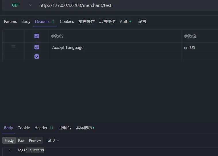Open the 前置操作 tab
This screenshot has width=218, height=156.
pos(86,22)
